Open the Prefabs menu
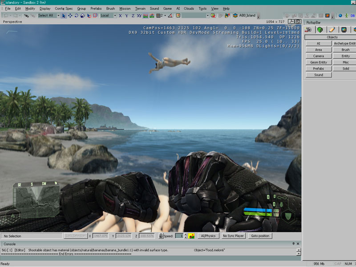 coord(96,8)
